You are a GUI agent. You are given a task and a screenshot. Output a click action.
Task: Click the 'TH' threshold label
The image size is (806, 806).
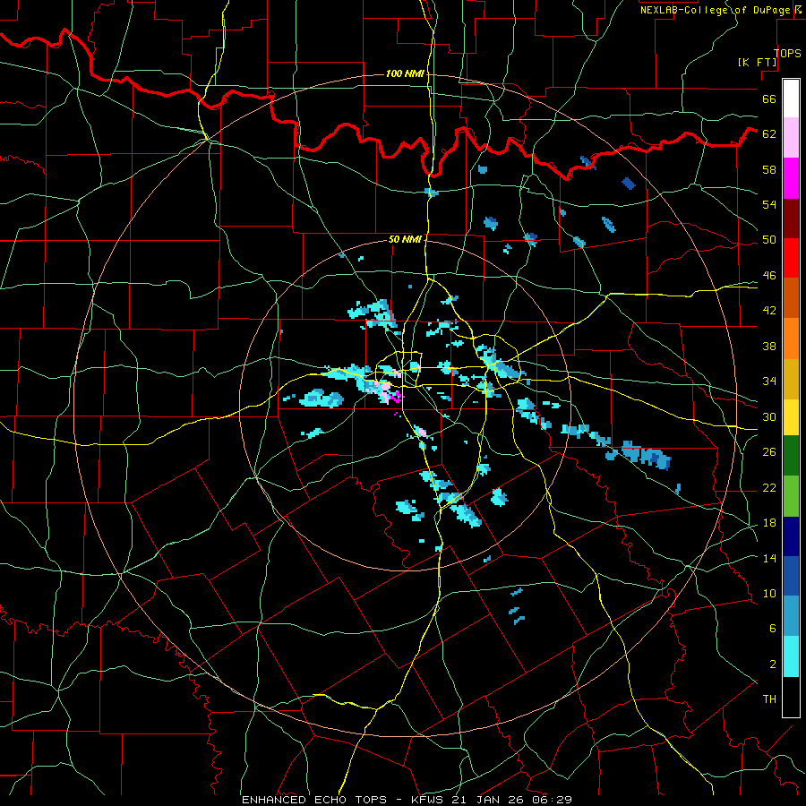769,699
